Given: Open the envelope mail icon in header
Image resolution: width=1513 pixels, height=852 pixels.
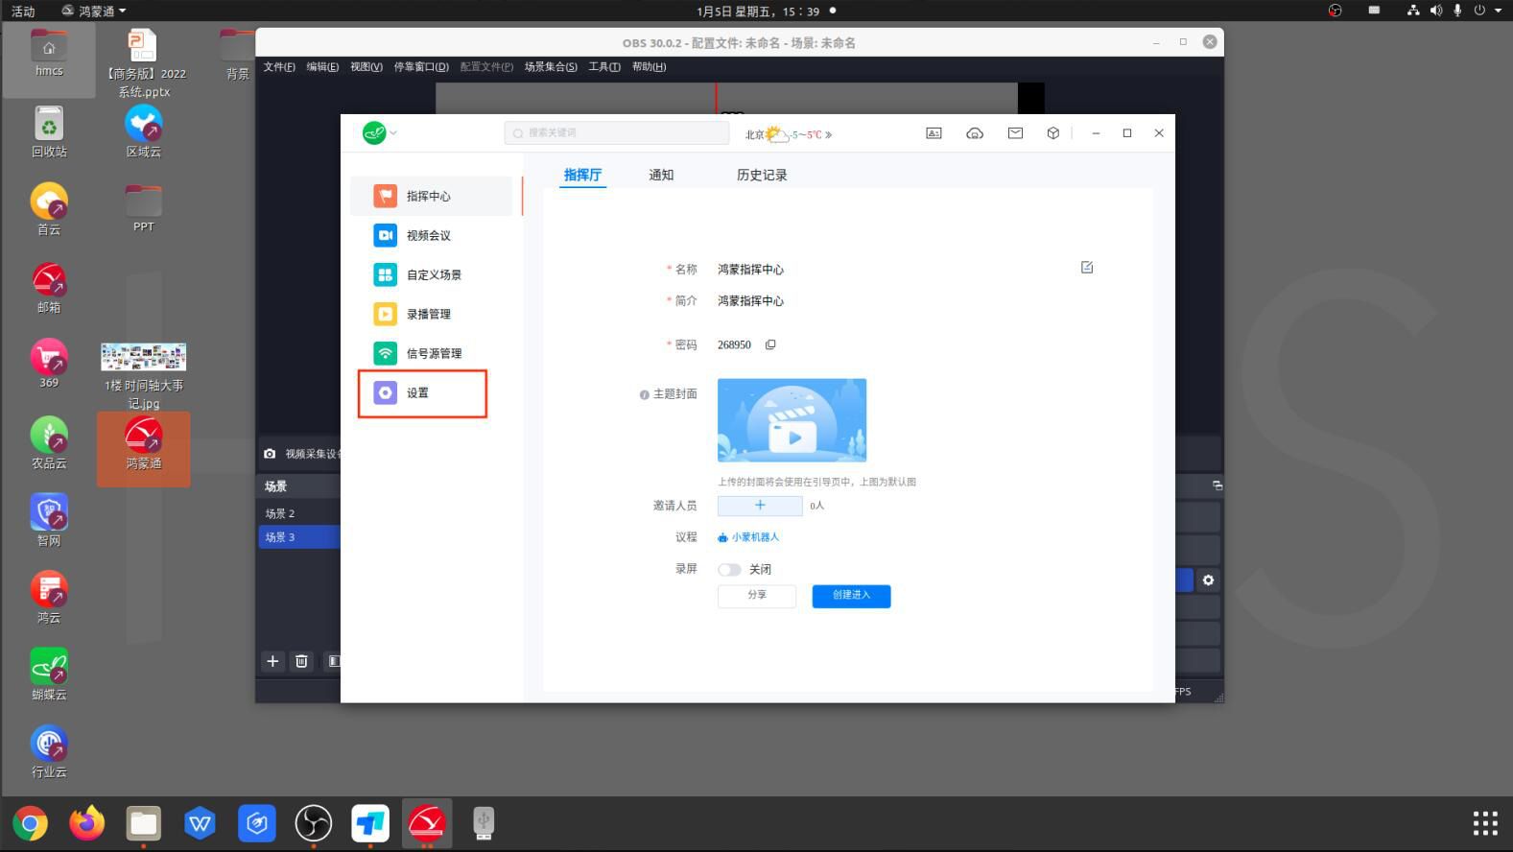Looking at the screenshot, I should pos(1015,133).
